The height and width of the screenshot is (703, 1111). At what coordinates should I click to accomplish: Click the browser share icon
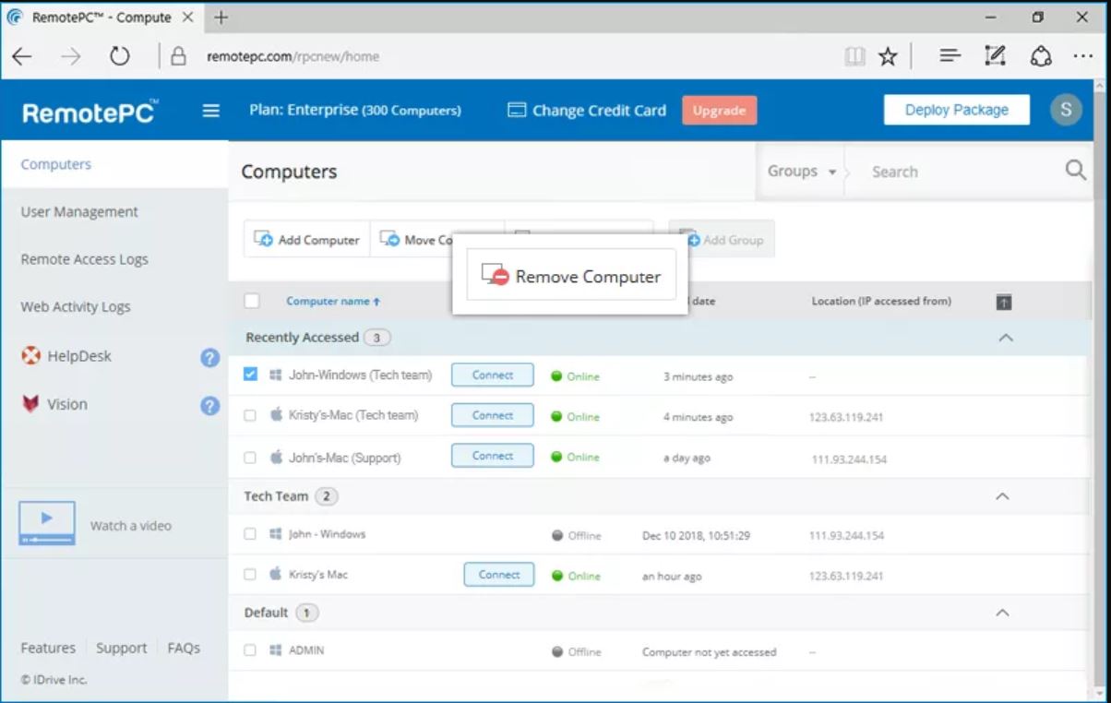pos(1042,56)
